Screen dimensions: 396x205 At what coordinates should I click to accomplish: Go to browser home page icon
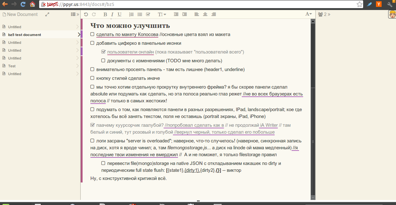[x=32, y=4]
